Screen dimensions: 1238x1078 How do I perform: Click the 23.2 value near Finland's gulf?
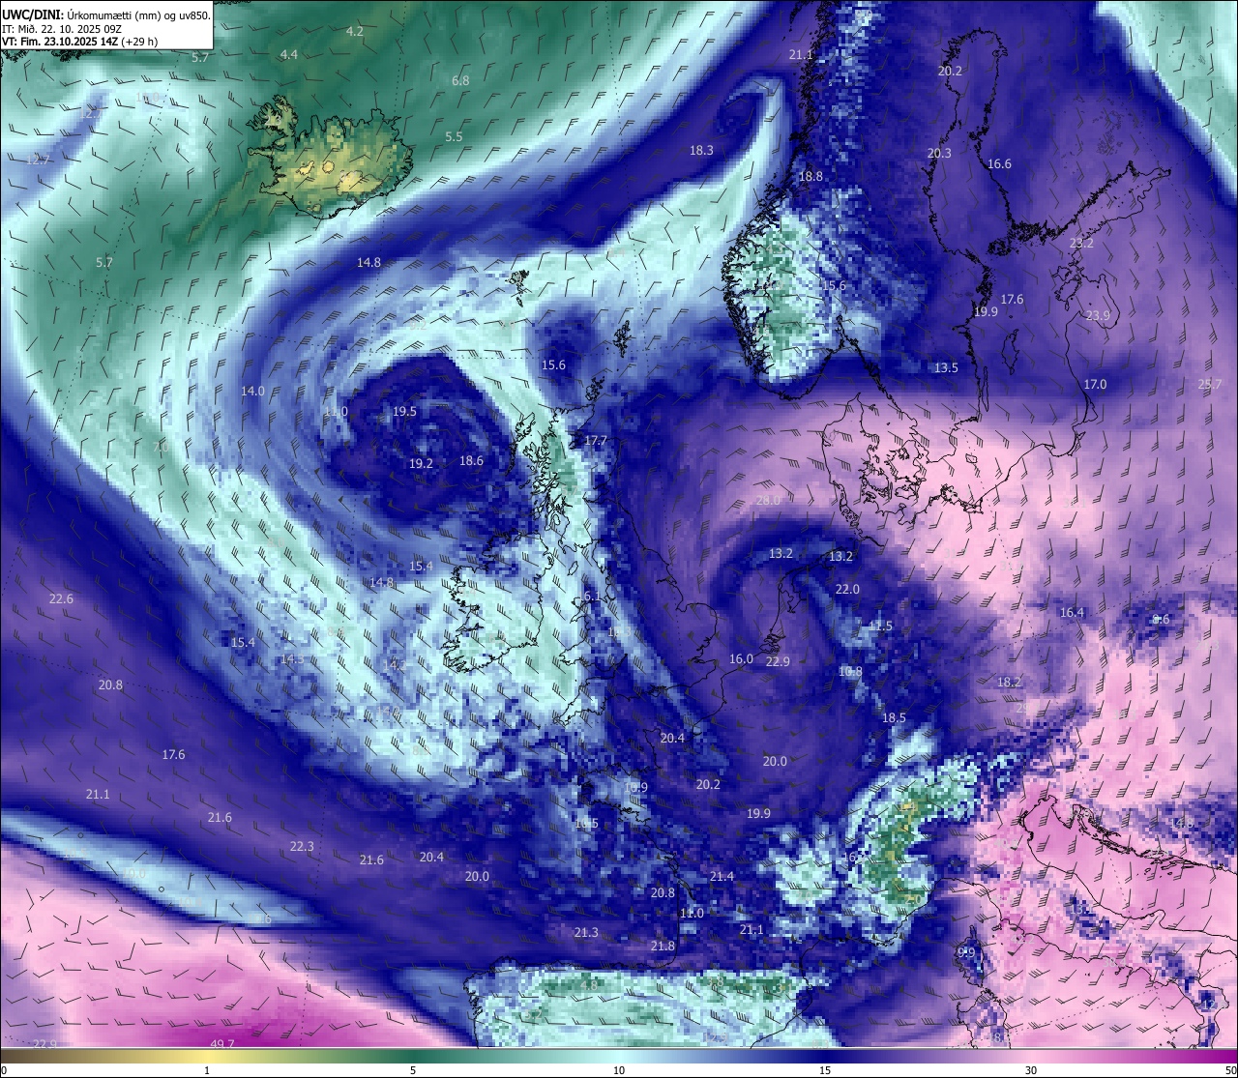point(1081,243)
